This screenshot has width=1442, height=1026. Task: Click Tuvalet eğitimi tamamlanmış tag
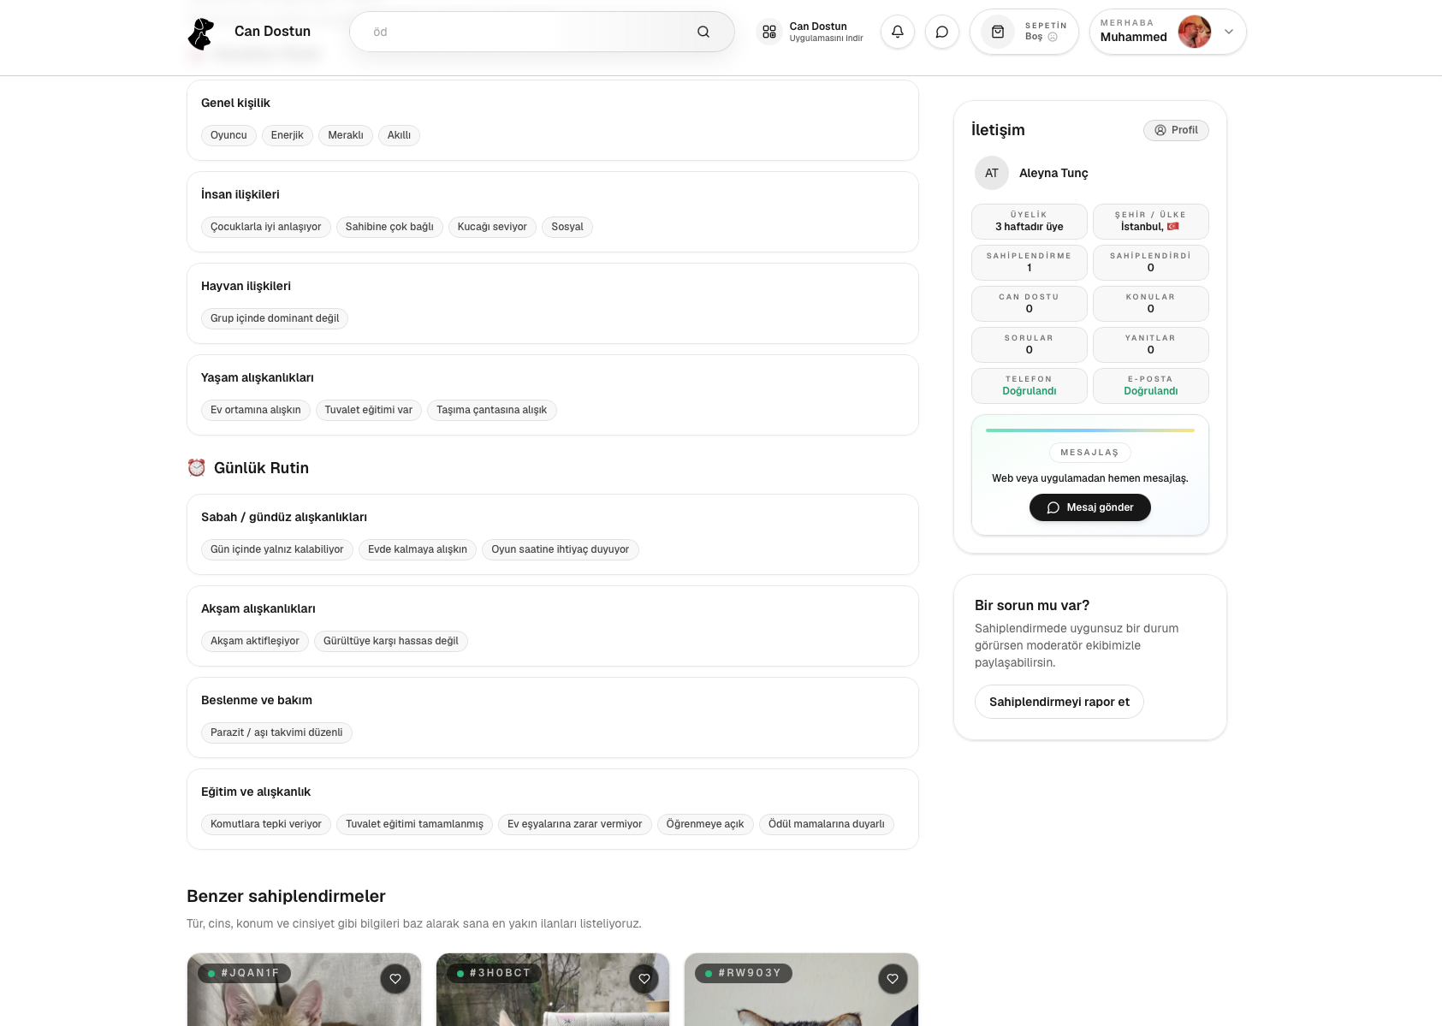point(415,824)
